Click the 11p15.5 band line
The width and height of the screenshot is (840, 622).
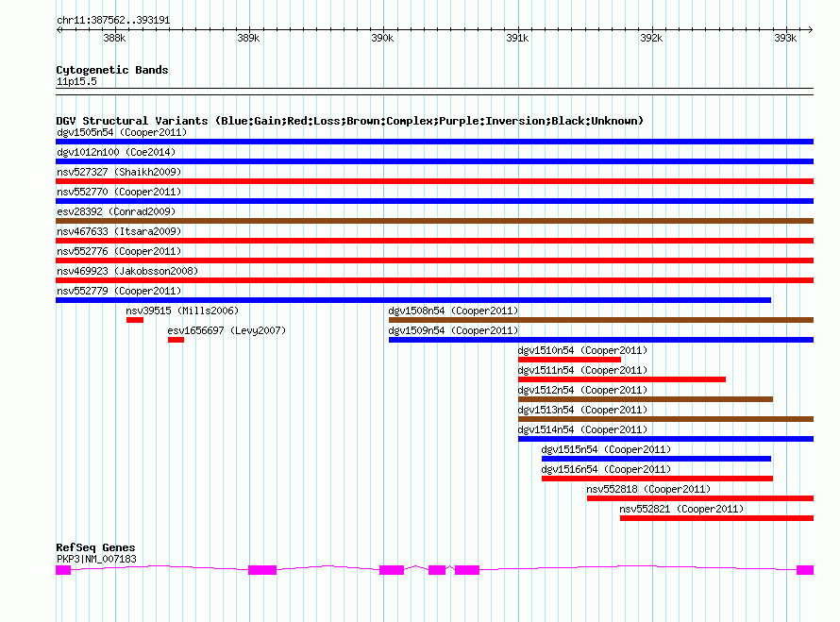(x=434, y=92)
